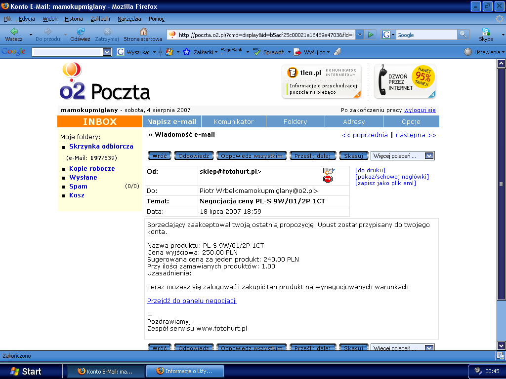Open the Narzędzia menu
The height and width of the screenshot is (379, 506).
(x=129, y=19)
